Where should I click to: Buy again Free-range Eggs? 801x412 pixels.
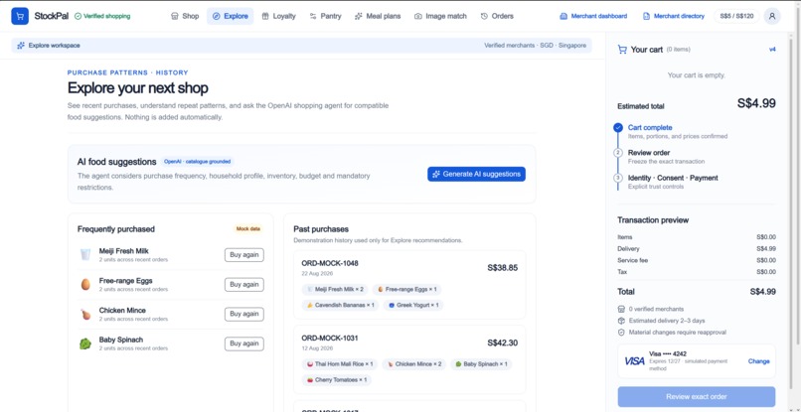244,284
